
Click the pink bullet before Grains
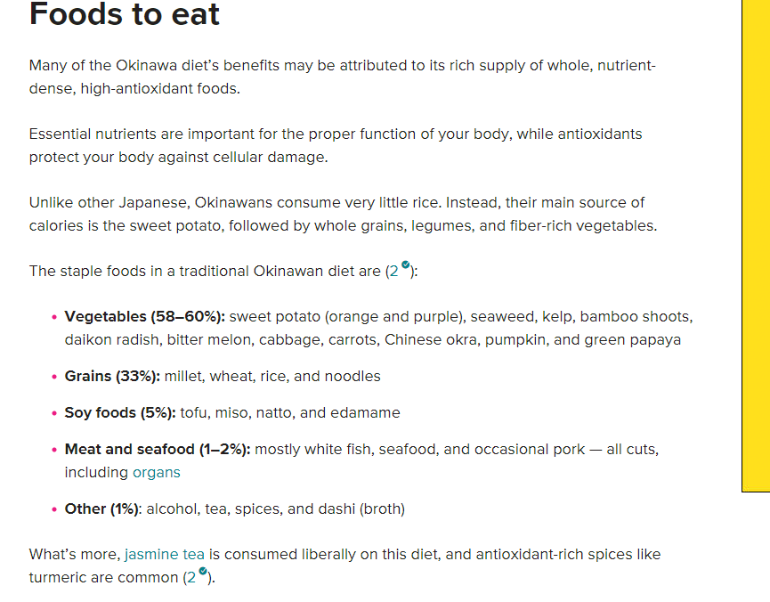(54, 377)
